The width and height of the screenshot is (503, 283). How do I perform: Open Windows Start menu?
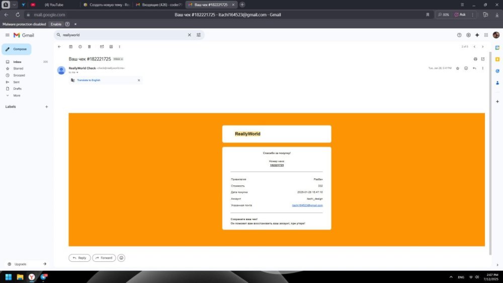(x=9, y=277)
